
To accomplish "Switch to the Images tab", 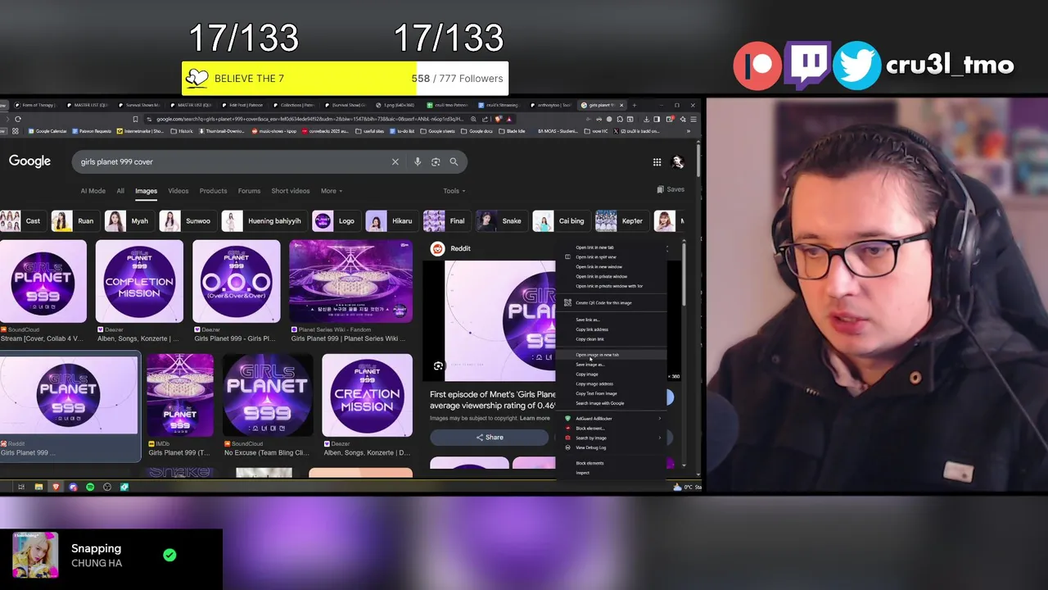I will tap(146, 191).
